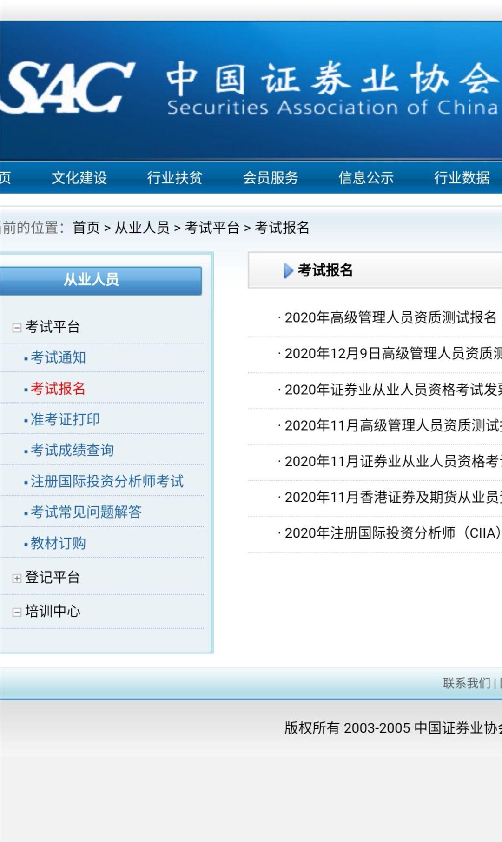Open 2020年11月高级管理人员资质测试 link
Image resolution: width=502 pixels, height=842 pixels.
pyautogui.click(x=393, y=425)
